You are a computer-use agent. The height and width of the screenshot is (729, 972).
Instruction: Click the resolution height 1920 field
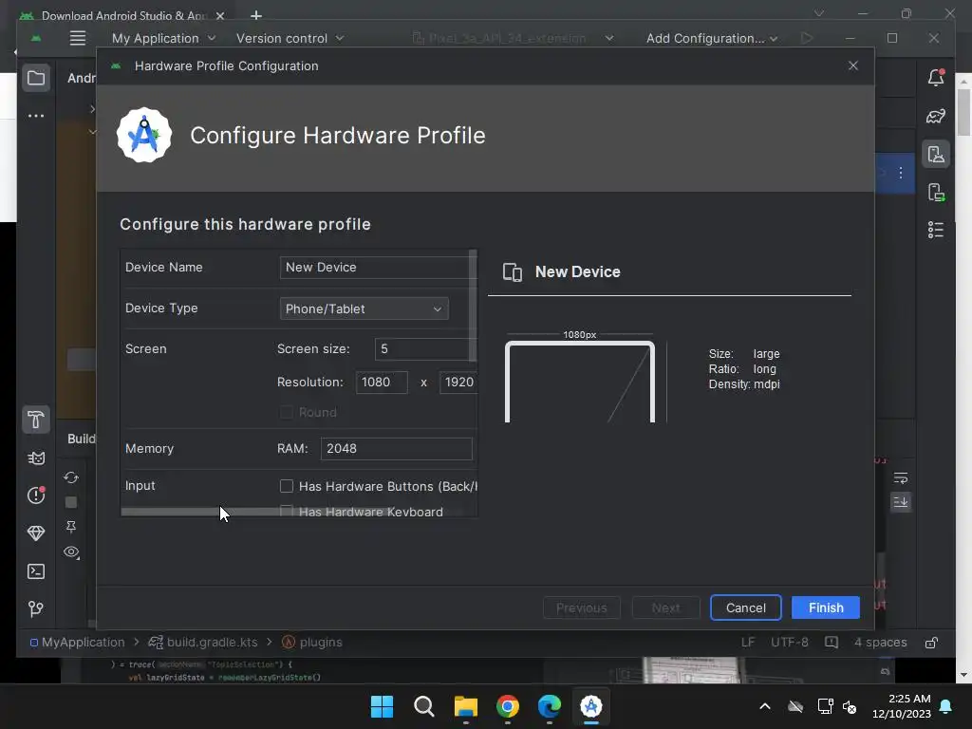click(458, 382)
